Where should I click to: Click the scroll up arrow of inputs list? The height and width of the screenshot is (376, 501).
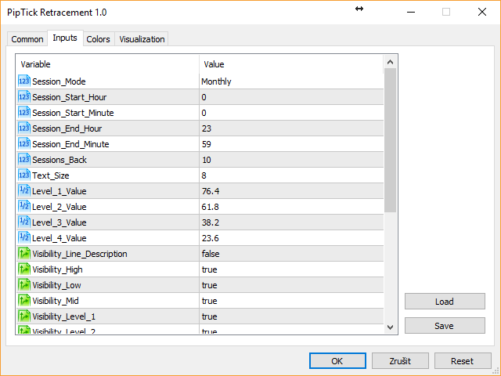coord(390,62)
